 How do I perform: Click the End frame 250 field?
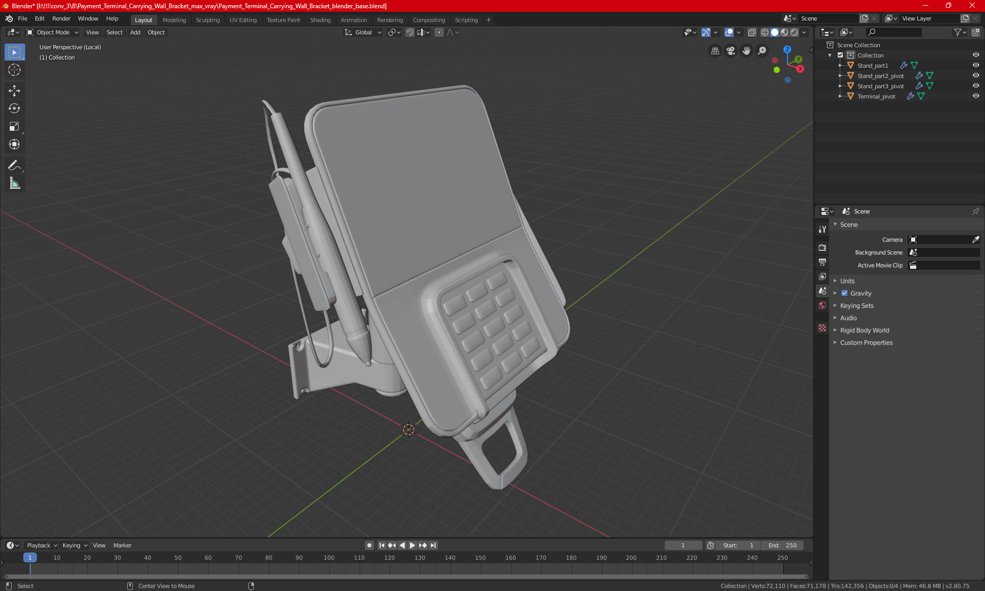(782, 545)
